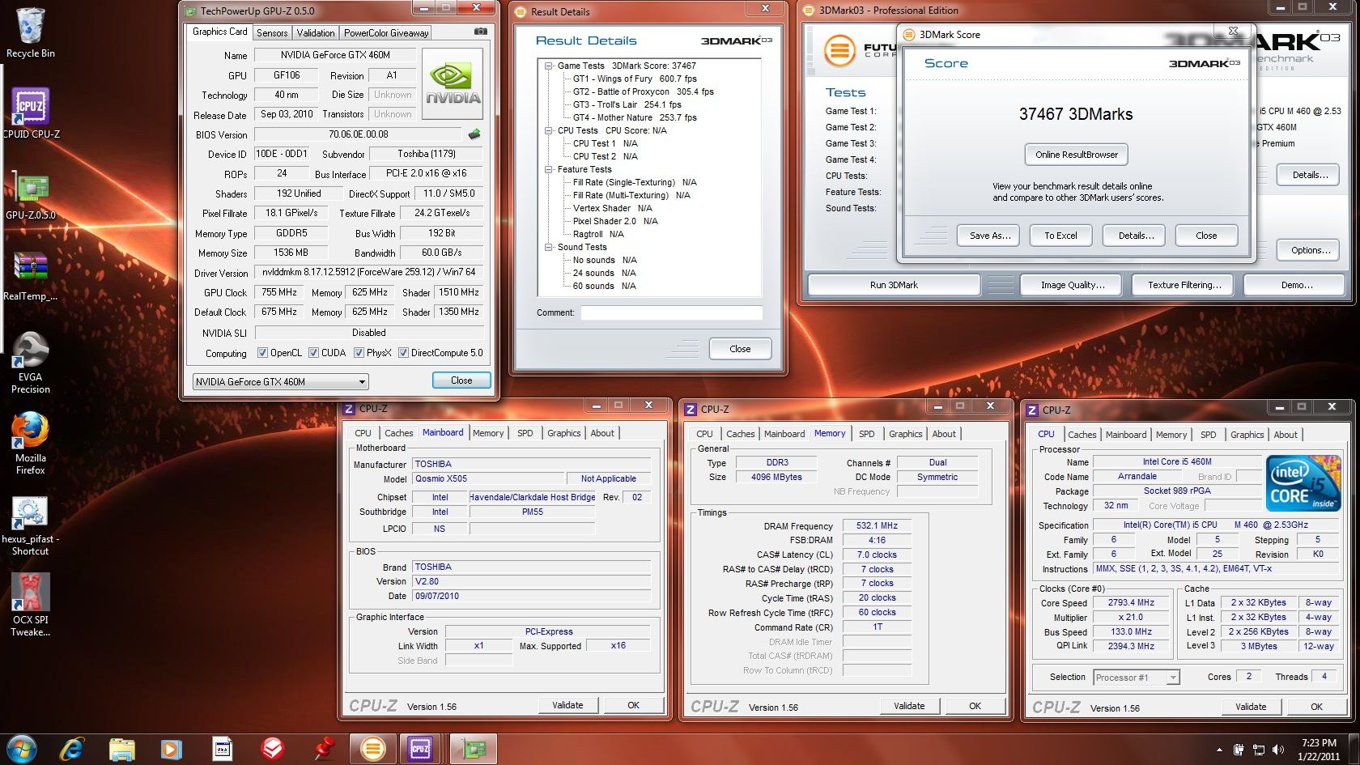This screenshot has width=1360, height=765.
Task: Click the BIOS save chip icon in GPU-Z
Action: 474,134
